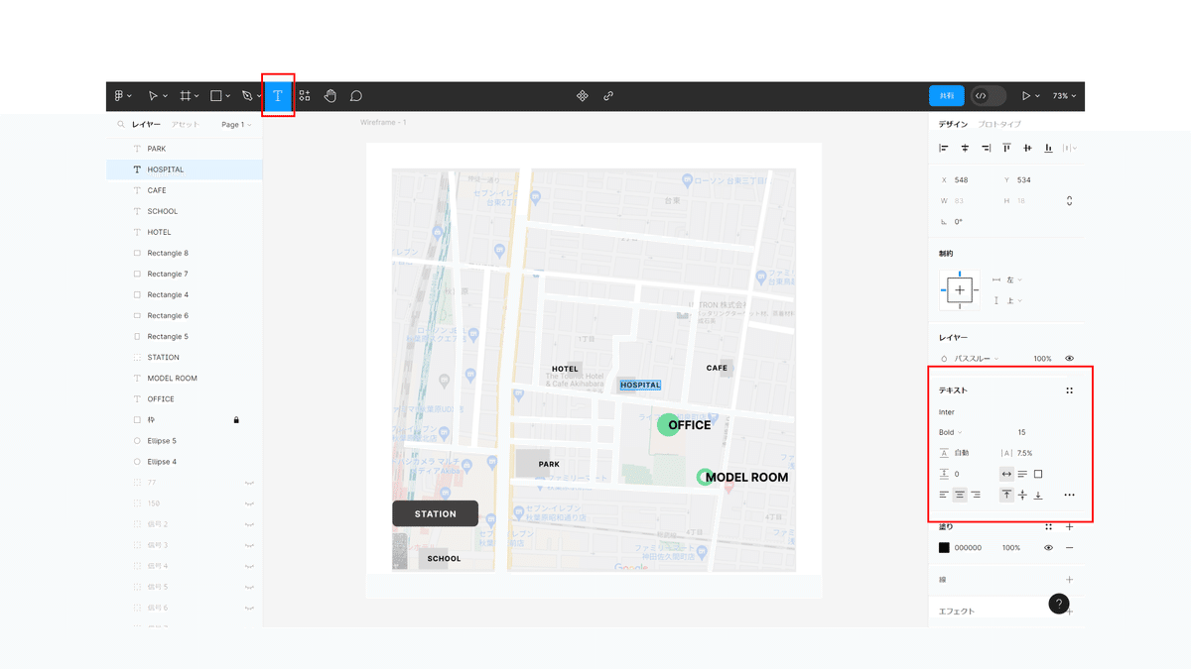Open horizontal constraint 左 dropdown
Image resolution: width=1191 pixels, height=669 pixels.
[x=1014, y=280]
